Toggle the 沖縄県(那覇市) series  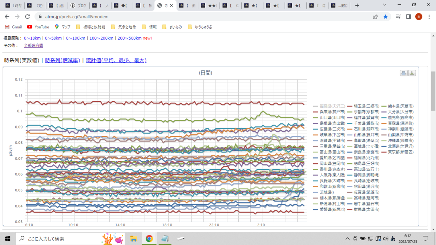[x=397, y=140]
